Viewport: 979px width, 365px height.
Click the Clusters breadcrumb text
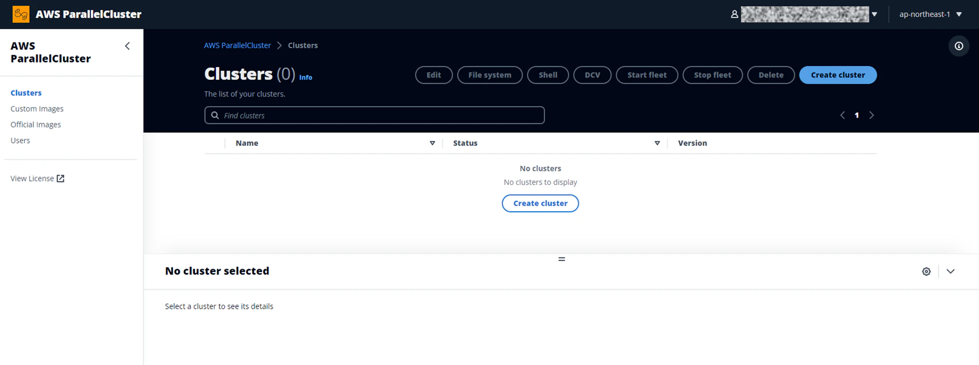click(x=303, y=45)
